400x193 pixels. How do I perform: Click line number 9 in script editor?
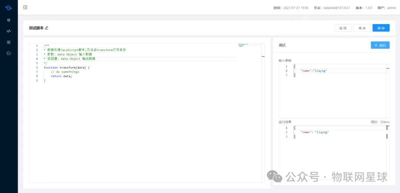[x=37, y=80]
